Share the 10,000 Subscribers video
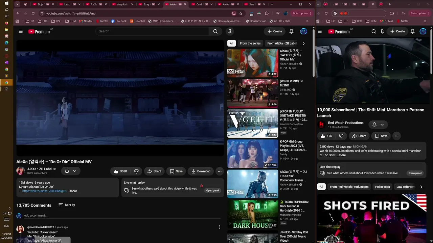433x243 pixels. (x=359, y=136)
